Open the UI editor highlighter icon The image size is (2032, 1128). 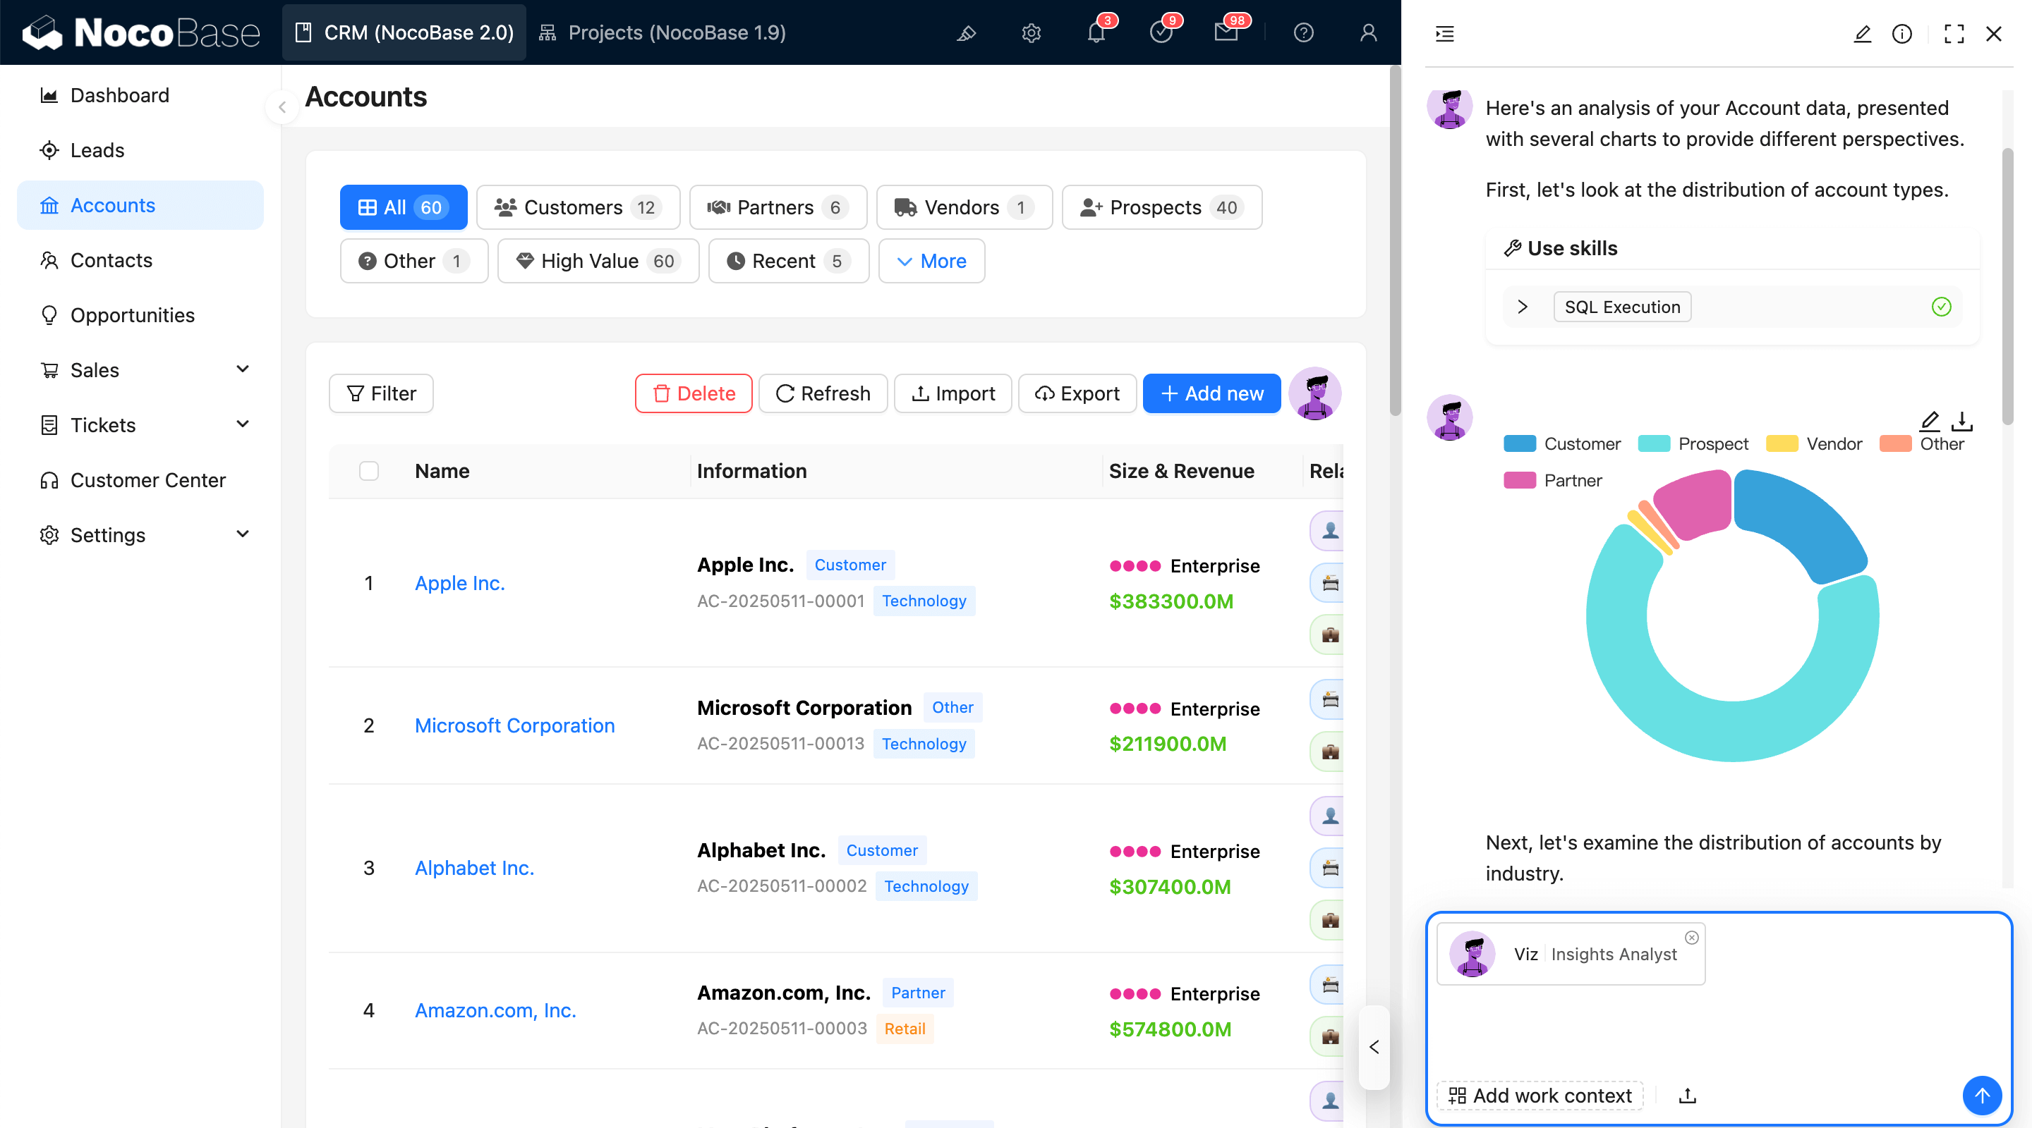tap(967, 32)
